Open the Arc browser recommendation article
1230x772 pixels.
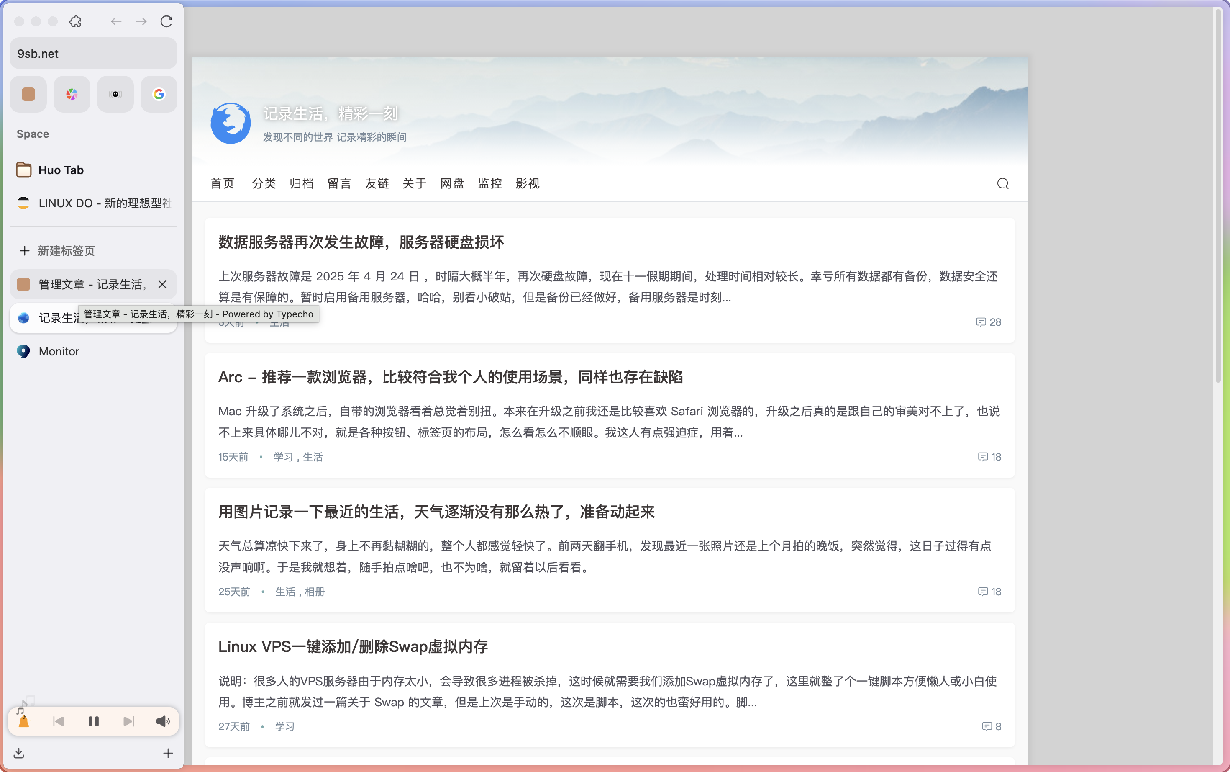tap(450, 377)
